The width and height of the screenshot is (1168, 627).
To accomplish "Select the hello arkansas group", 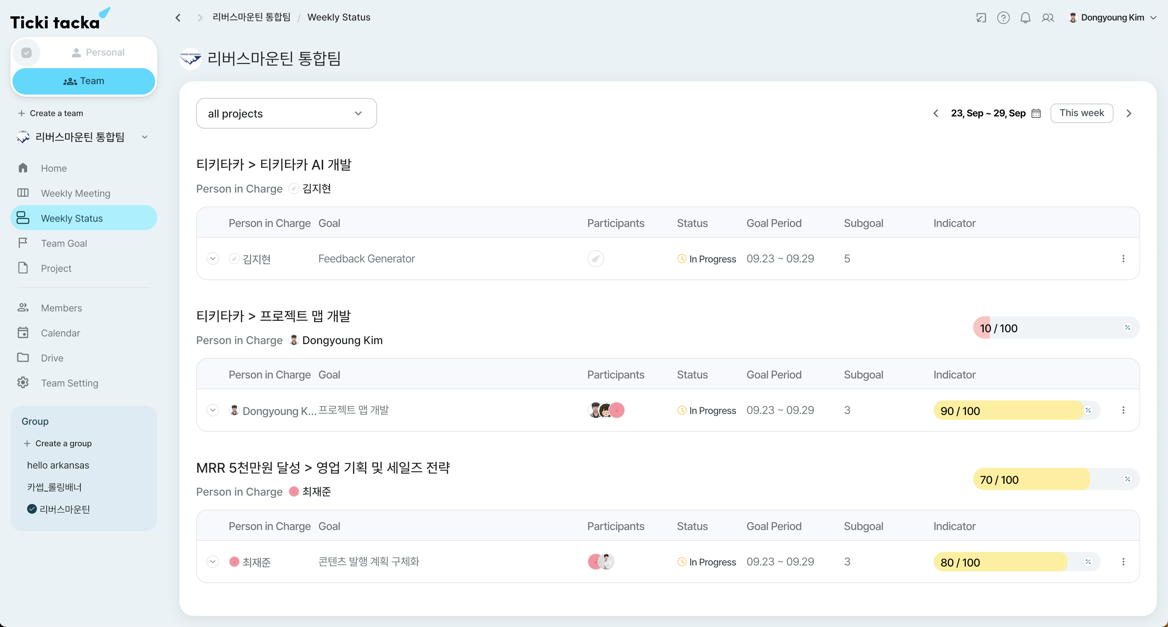I will pyautogui.click(x=58, y=465).
